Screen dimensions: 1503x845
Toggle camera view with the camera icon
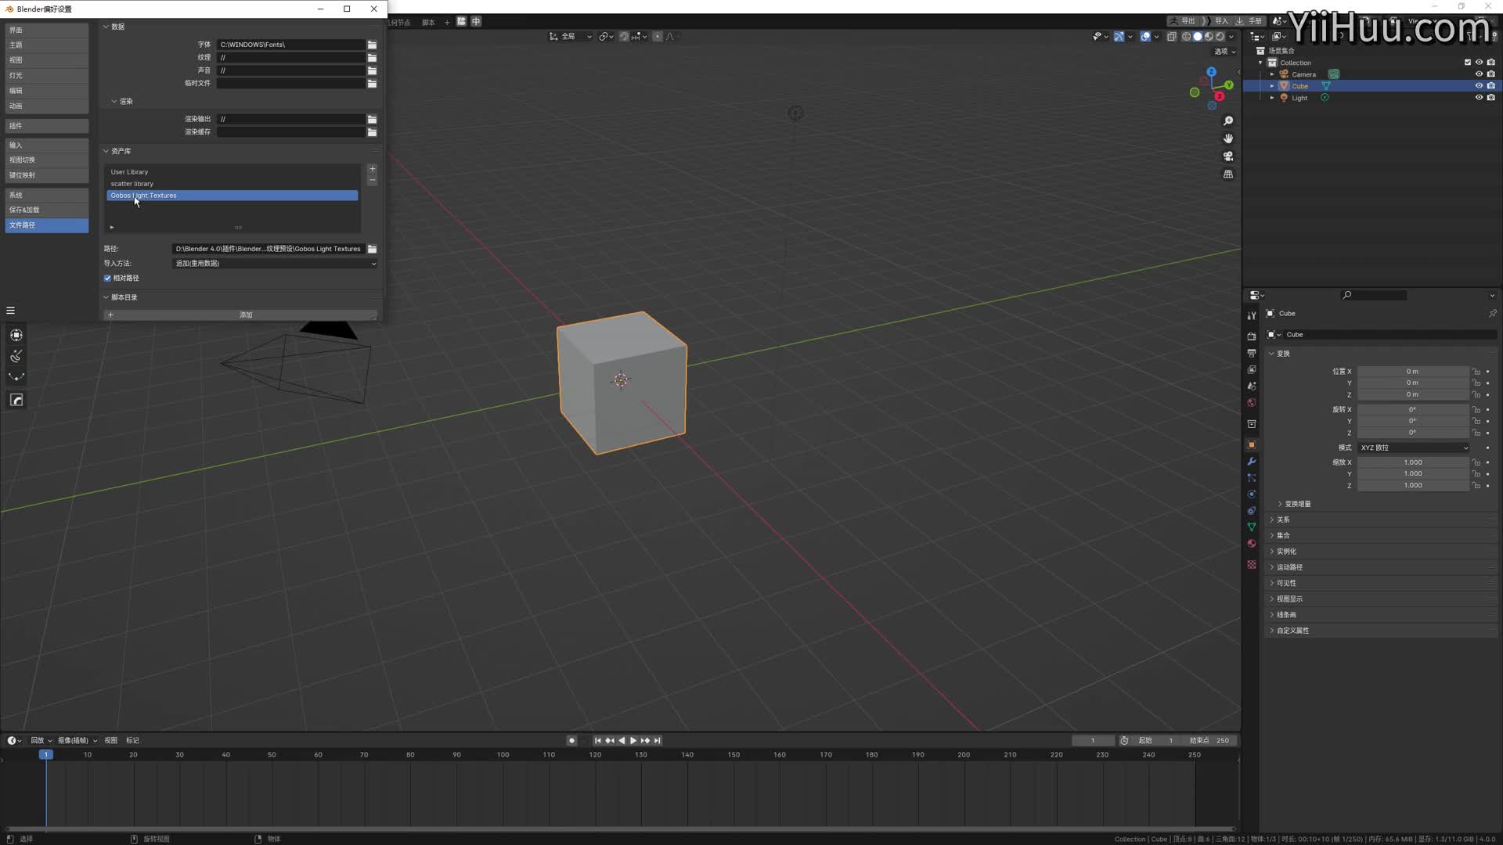1228,156
